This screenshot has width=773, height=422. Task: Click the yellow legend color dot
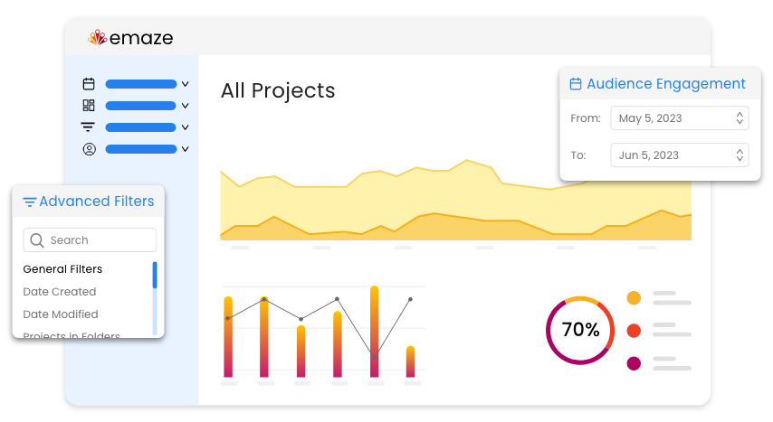click(634, 297)
